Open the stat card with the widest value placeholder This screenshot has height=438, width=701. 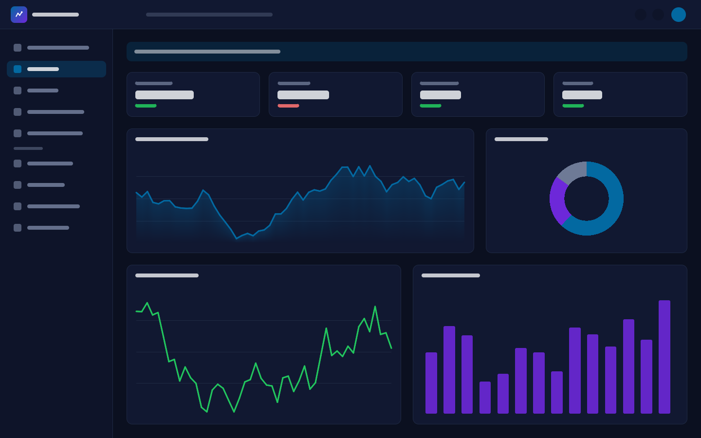193,94
